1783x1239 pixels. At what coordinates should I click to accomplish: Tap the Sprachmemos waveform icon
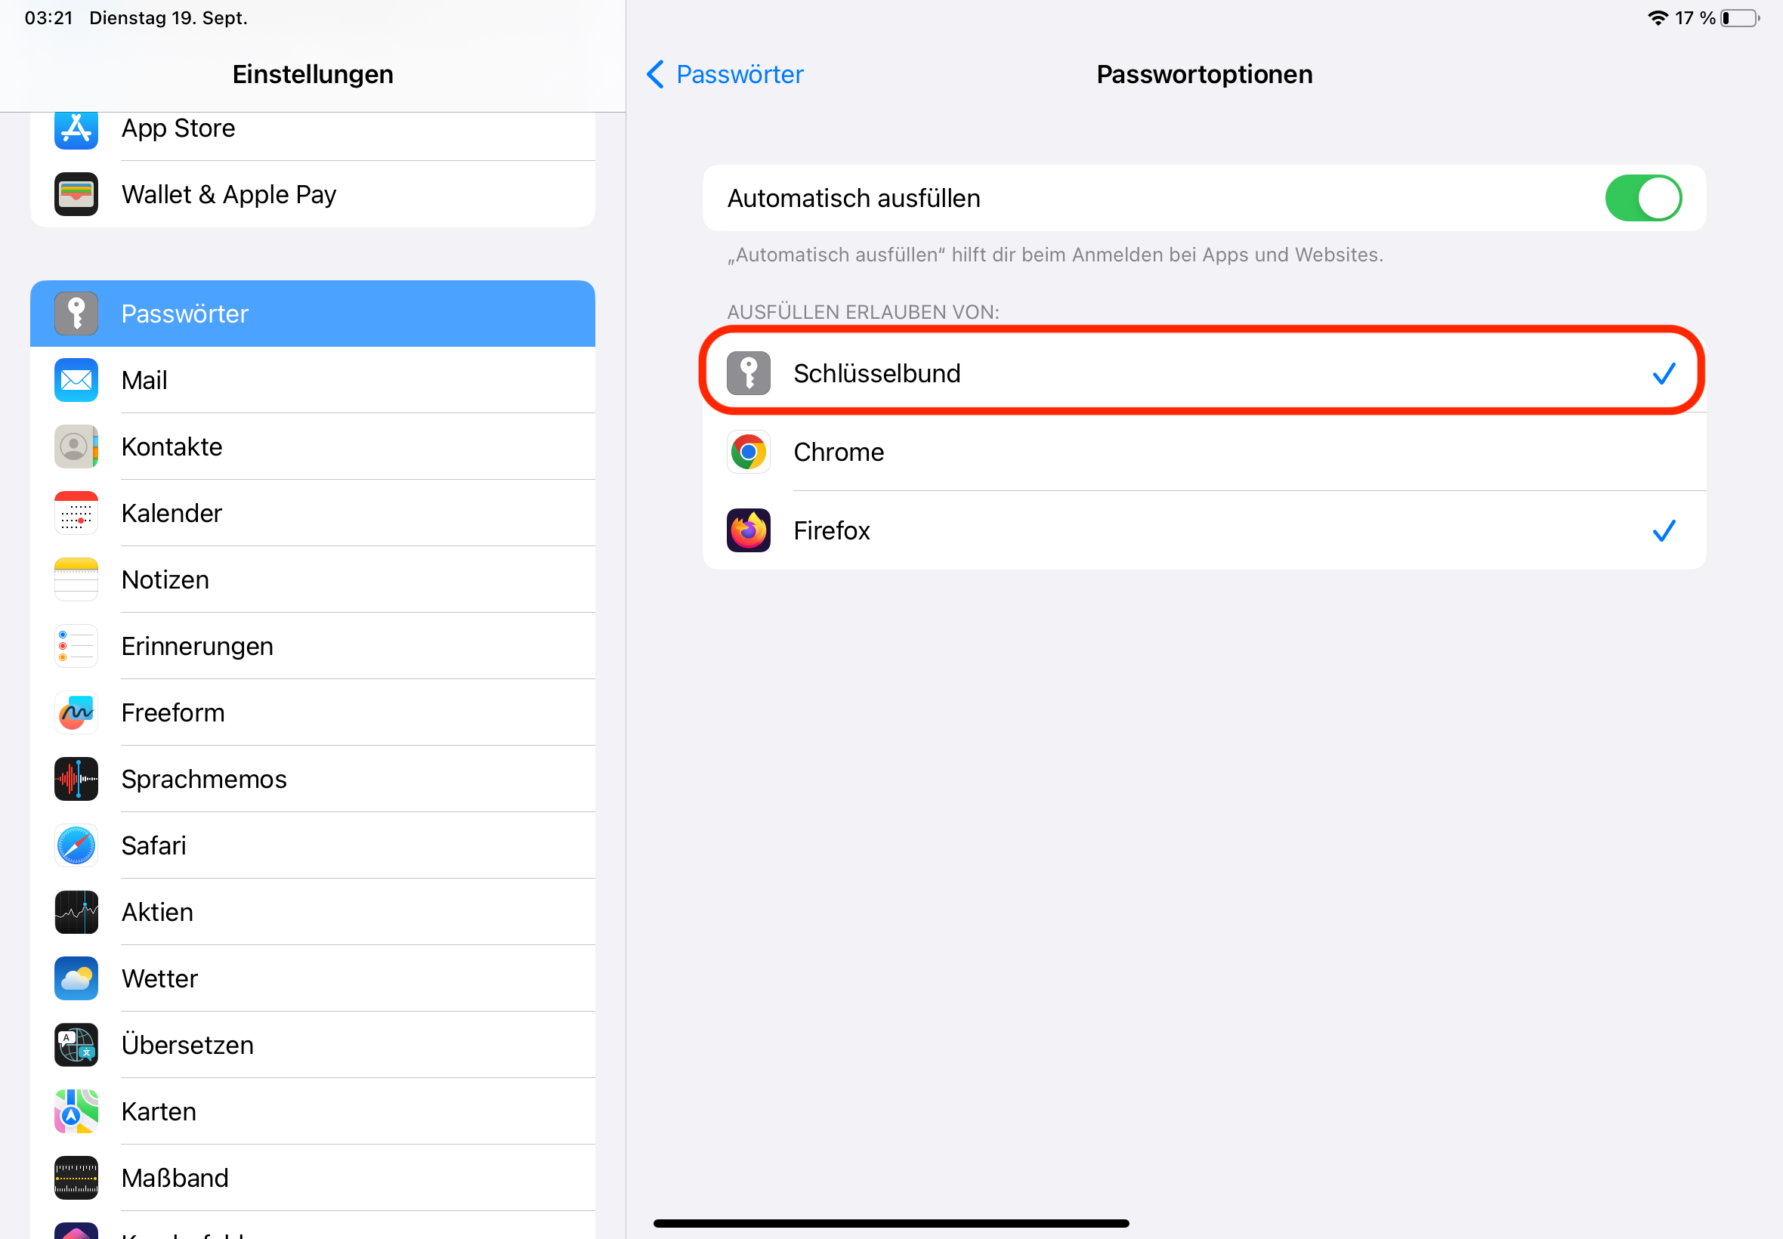click(76, 779)
